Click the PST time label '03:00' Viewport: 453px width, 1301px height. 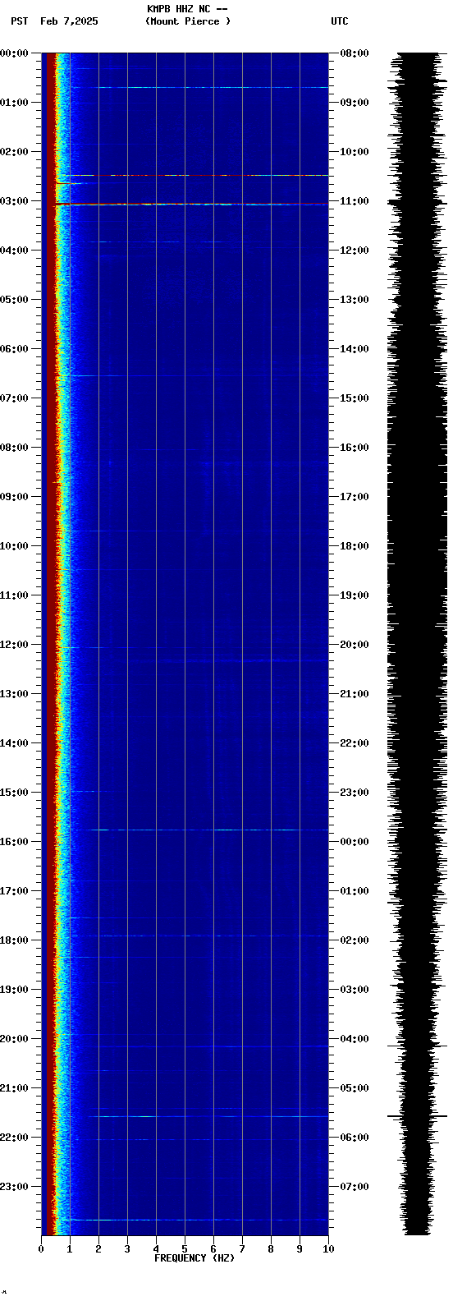click(x=14, y=201)
